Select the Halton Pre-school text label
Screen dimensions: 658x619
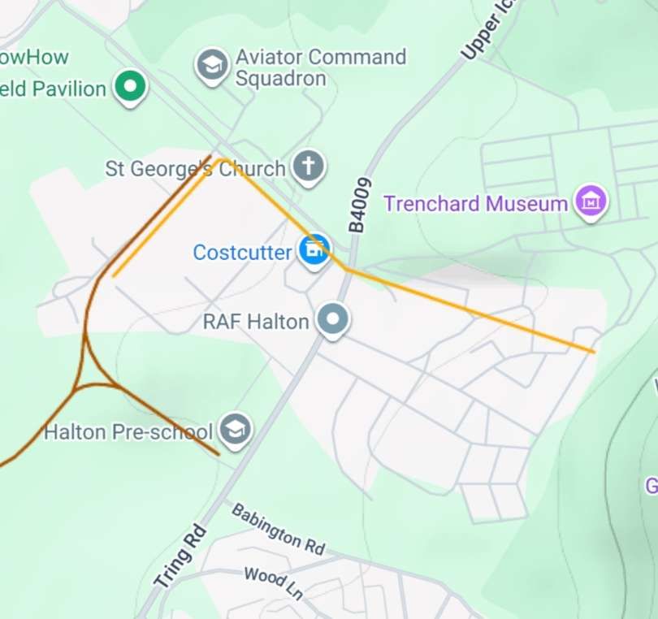point(128,432)
